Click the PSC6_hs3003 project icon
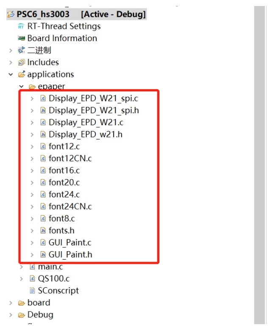The image size is (270, 328). pyautogui.click(x=11, y=15)
